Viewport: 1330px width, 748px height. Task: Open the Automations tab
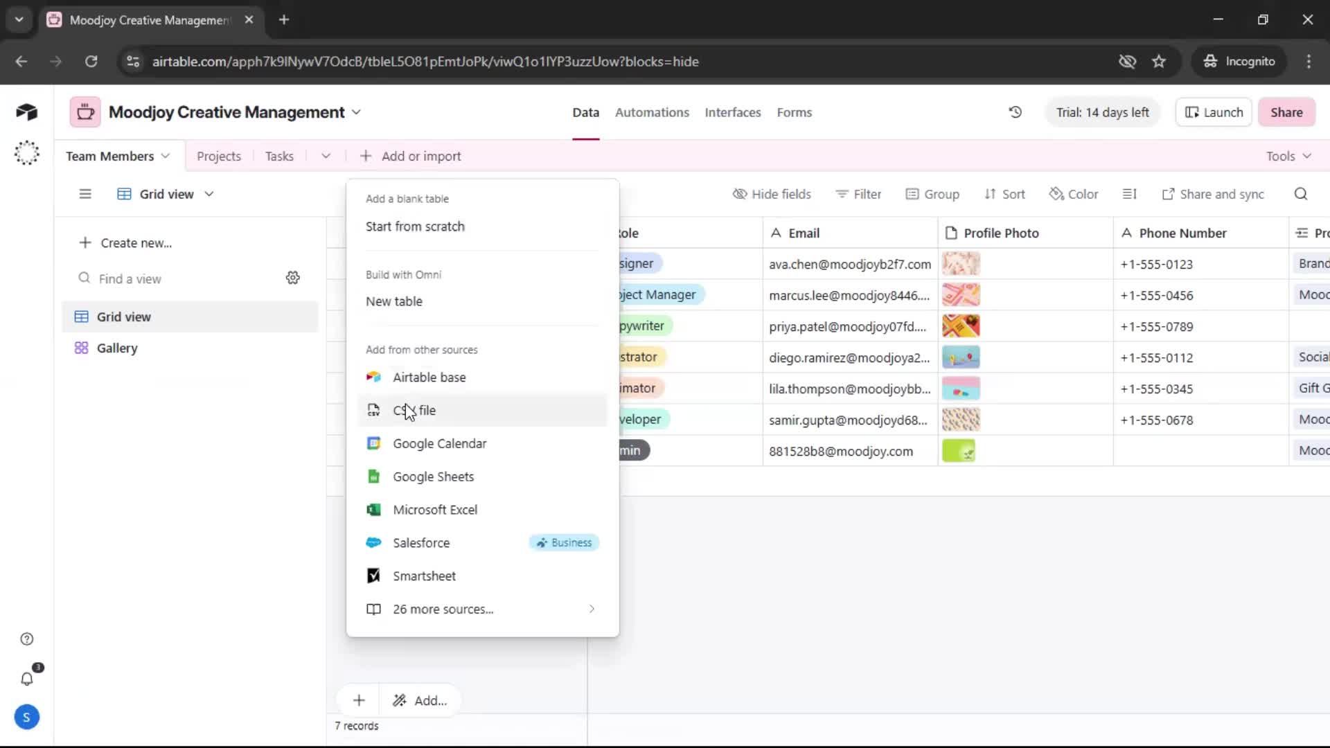pyautogui.click(x=652, y=112)
